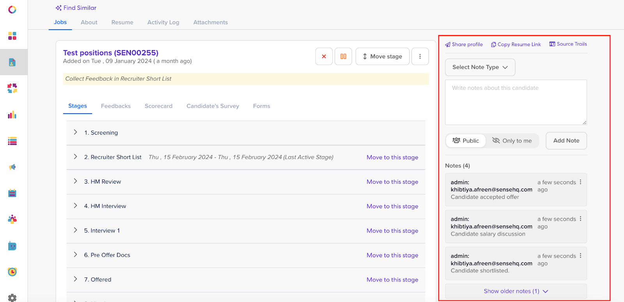Open Source Trails link
This screenshot has height=302, width=624.
[568, 44]
